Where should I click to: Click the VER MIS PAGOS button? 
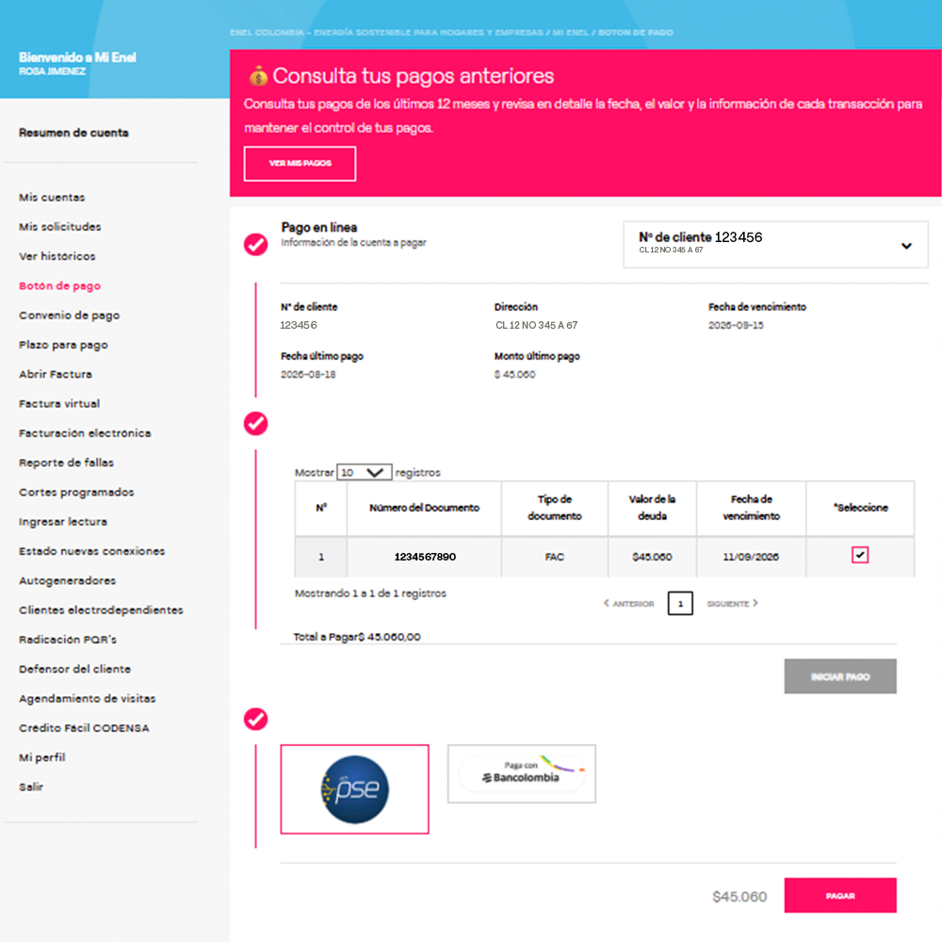300,163
